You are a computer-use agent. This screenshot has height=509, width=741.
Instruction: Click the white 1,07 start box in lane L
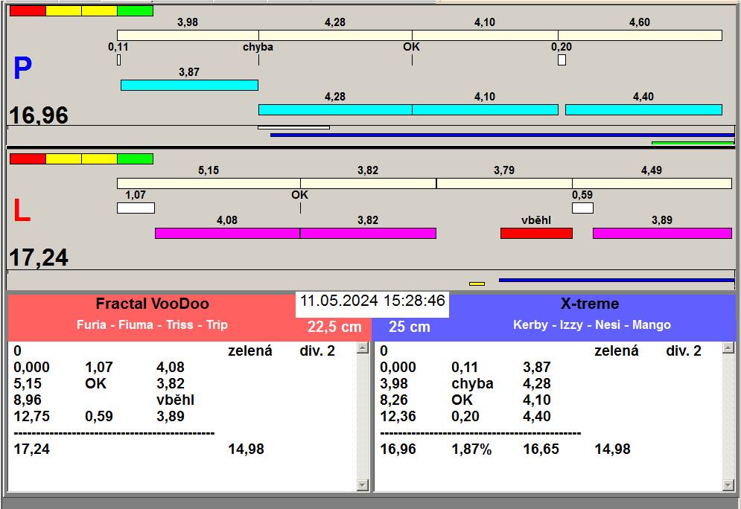point(136,208)
